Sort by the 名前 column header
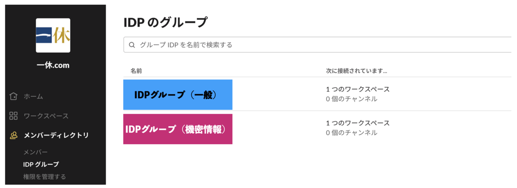Screen dimensions: 517x188 pos(136,70)
